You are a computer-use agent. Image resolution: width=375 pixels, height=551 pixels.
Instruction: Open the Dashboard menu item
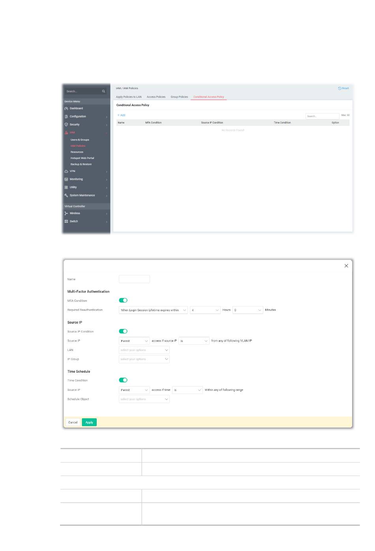pos(76,108)
